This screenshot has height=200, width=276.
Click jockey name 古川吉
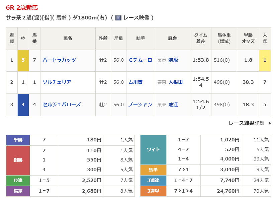135,82
